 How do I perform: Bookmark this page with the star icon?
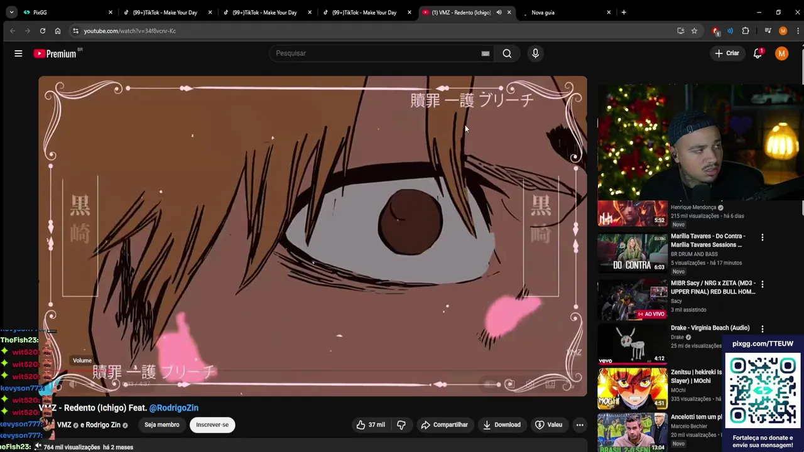coord(694,31)
